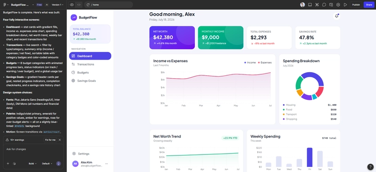Click the Budgets pie icon in sidebar
376x172 pixels.
click(73, 72)
